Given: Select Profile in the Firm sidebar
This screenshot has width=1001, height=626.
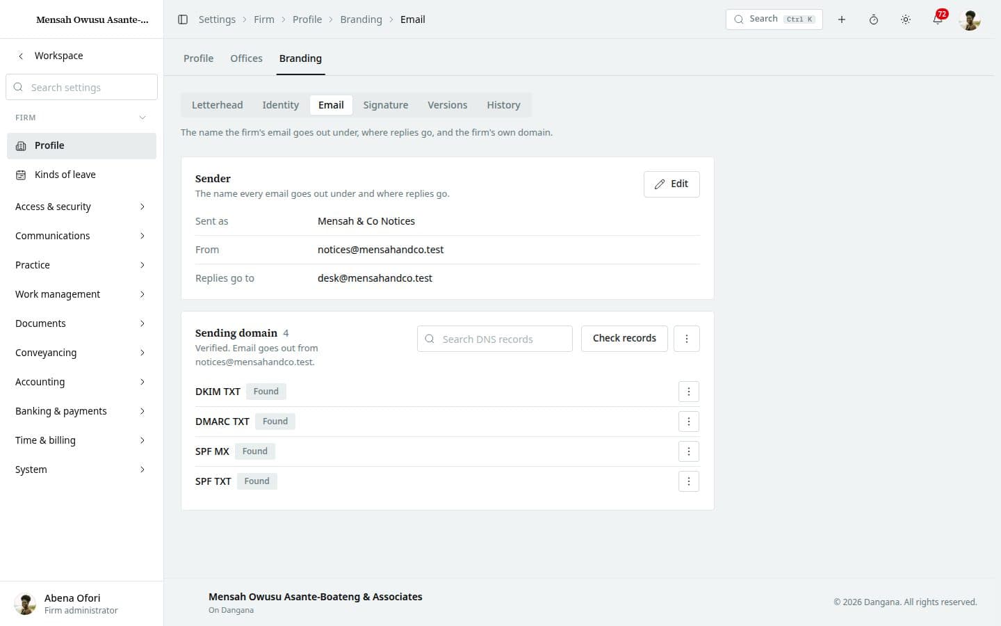Looking at the screenshot, I should click(81, 145).
